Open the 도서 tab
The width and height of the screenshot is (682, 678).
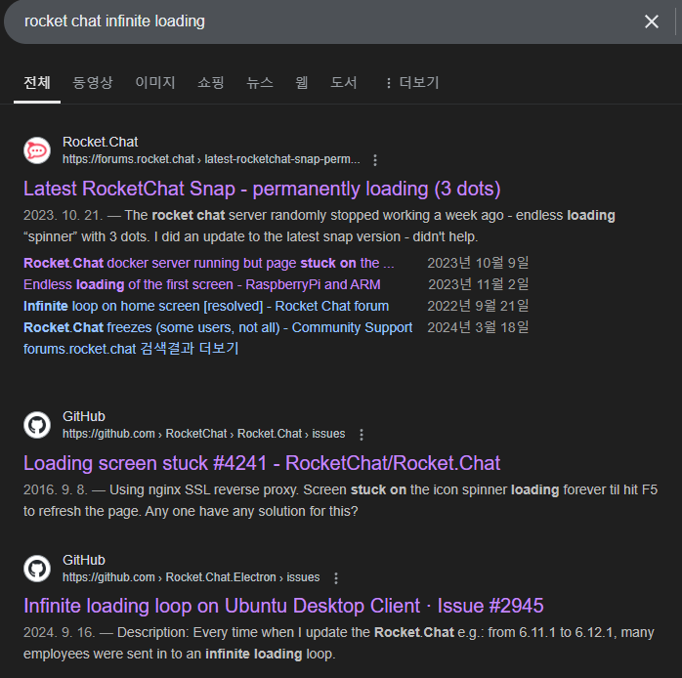tap(344, 83)
